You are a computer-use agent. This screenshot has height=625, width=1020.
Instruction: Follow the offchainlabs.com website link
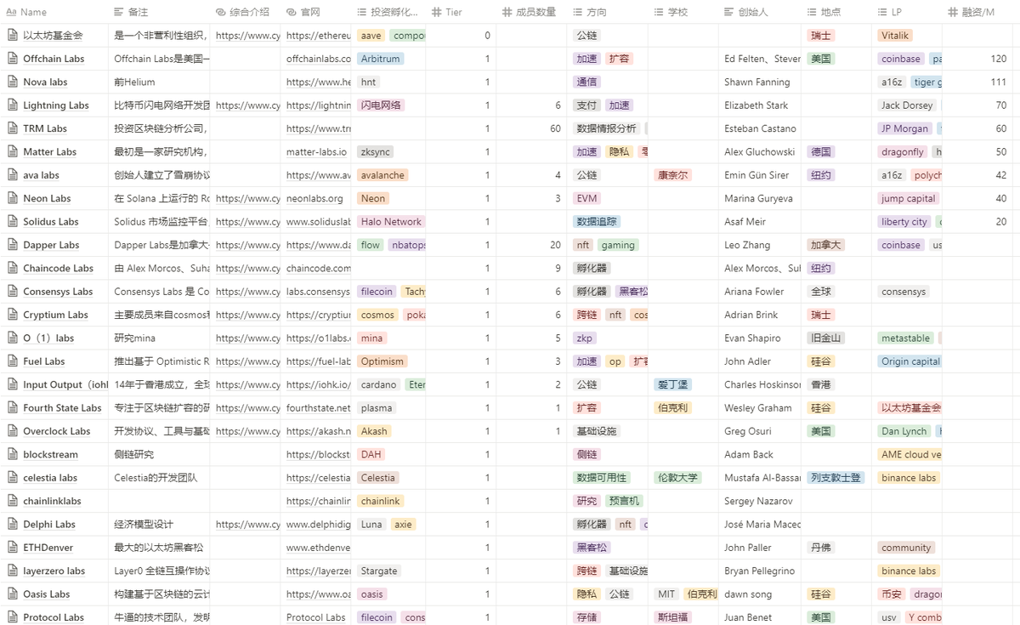coord(319,59)
